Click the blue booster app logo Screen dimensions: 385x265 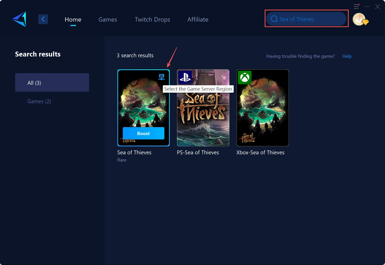19,19
